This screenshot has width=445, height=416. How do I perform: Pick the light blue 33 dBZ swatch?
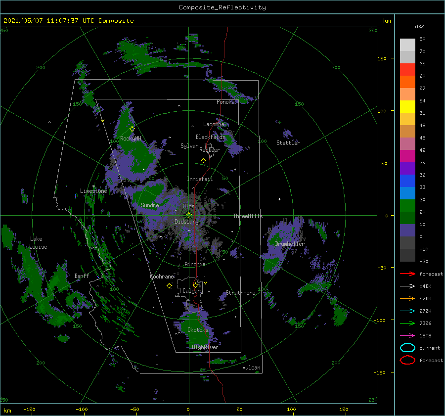click(x=407, y=193)
